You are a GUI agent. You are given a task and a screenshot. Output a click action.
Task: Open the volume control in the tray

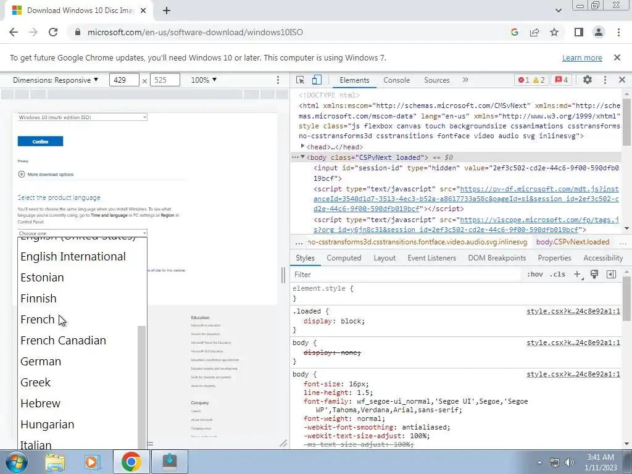570,462
